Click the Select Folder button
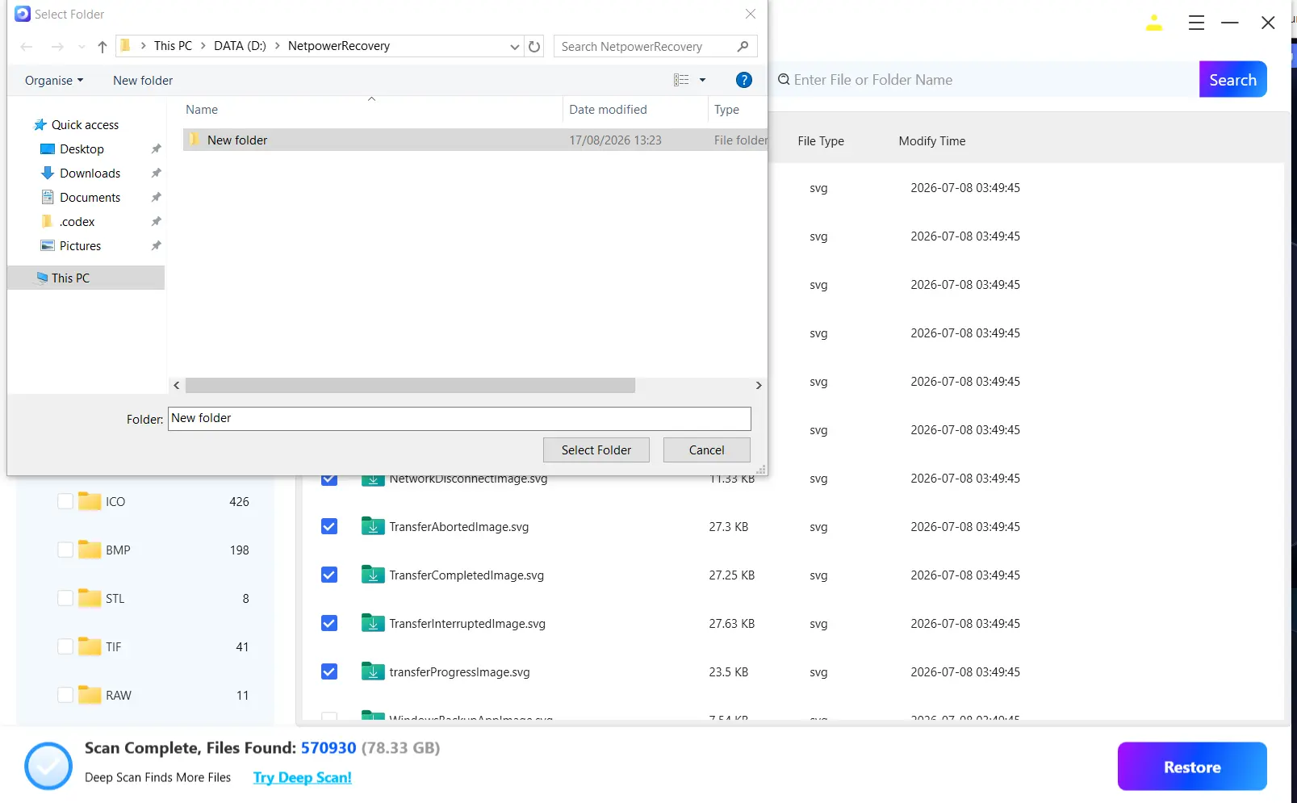 click(596, 450)
